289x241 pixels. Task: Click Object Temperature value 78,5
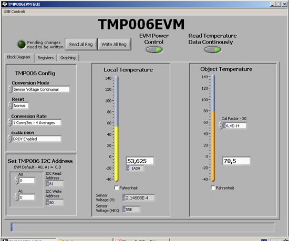click(236, 161)
